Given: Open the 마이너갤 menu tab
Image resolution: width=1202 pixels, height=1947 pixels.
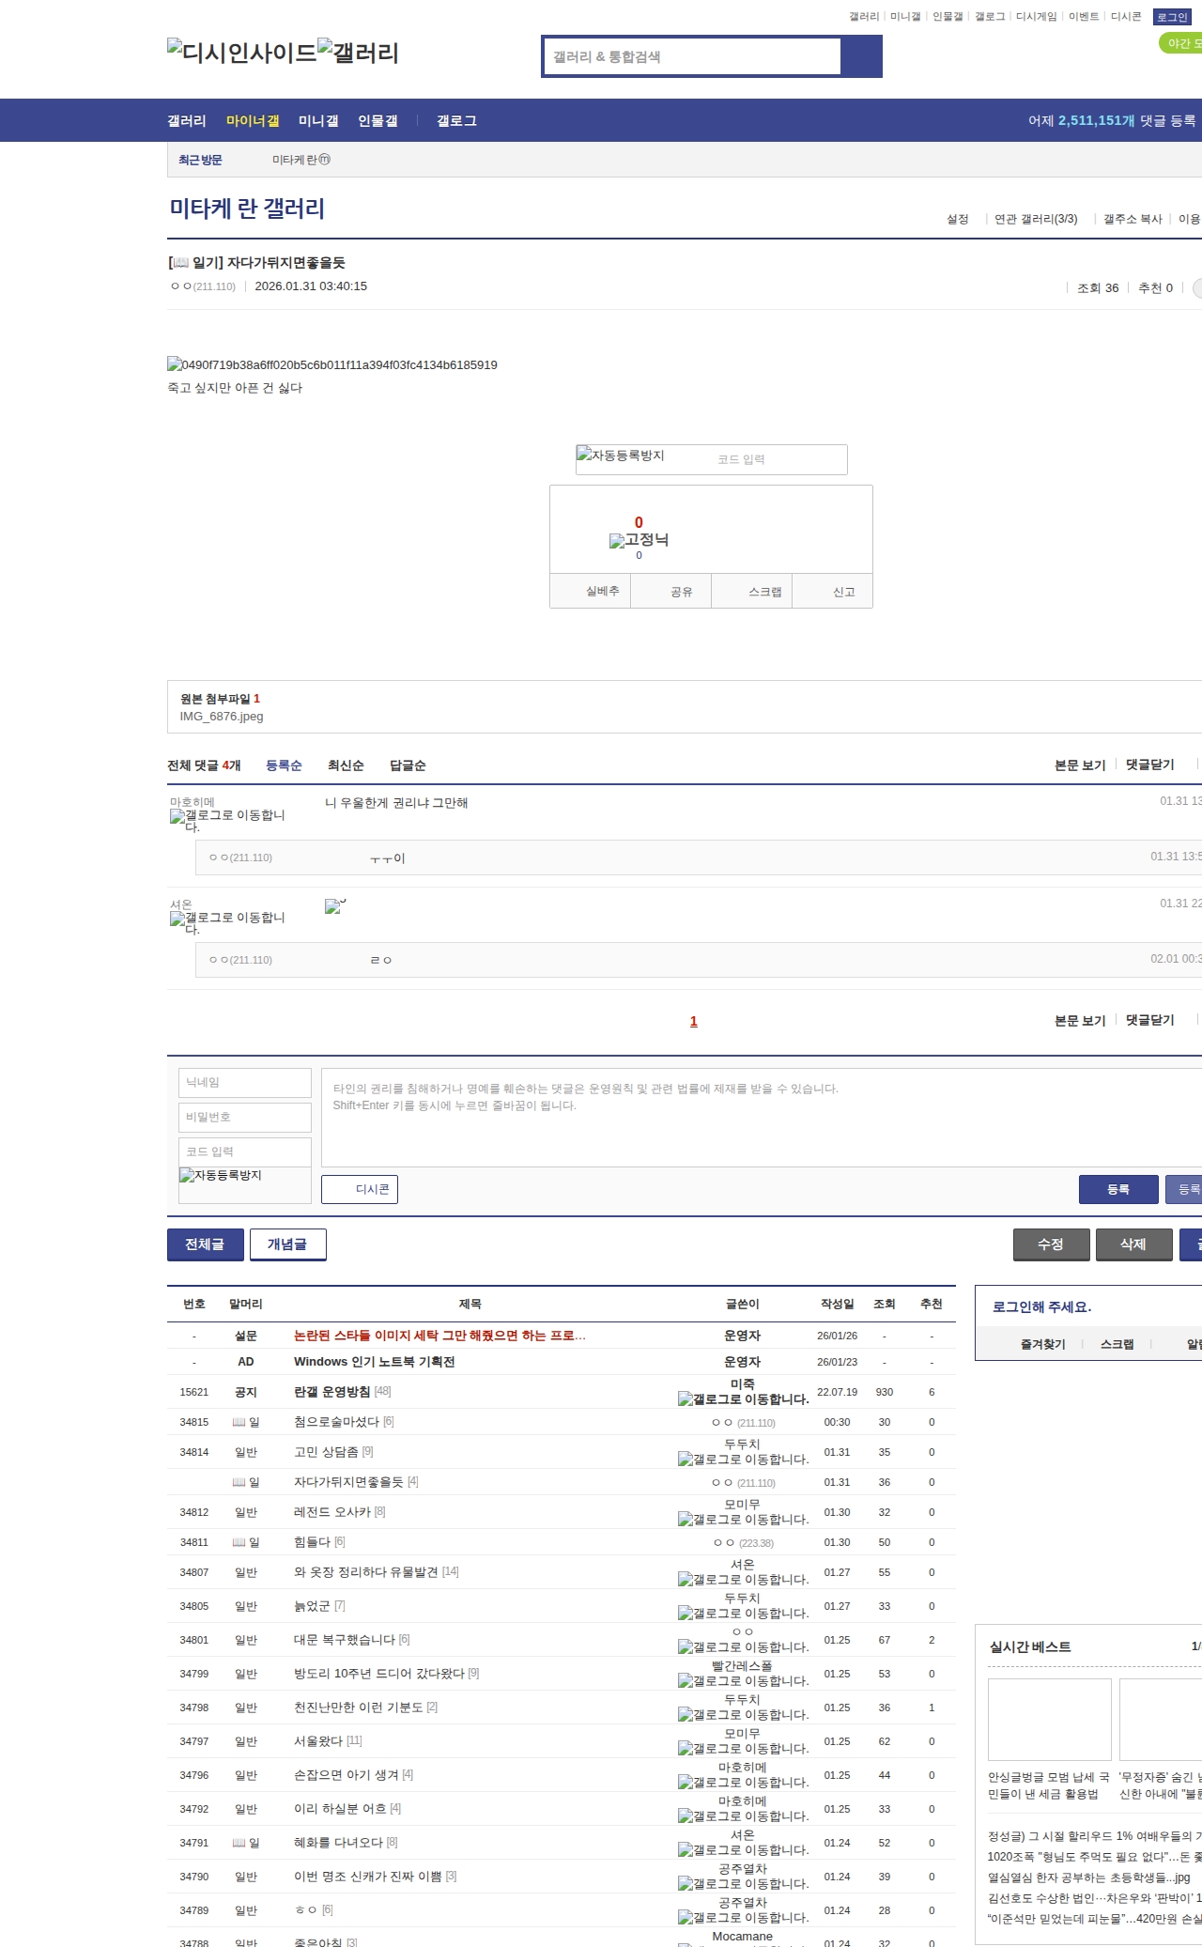Looking at the screenshot, I should pyautogui.click(x=253, y=121).
